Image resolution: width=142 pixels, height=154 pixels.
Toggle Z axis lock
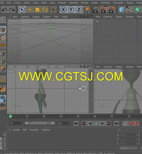pyautogui.click(x=79, y=10)
